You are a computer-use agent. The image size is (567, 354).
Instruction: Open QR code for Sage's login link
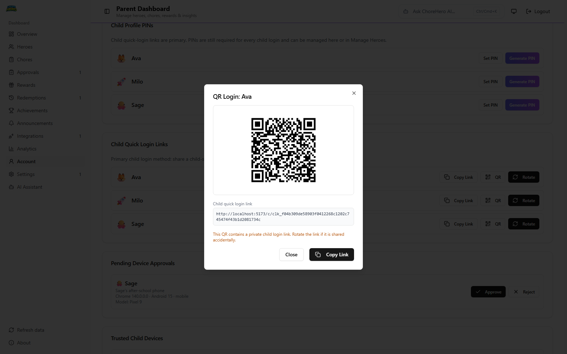[493, 224]
